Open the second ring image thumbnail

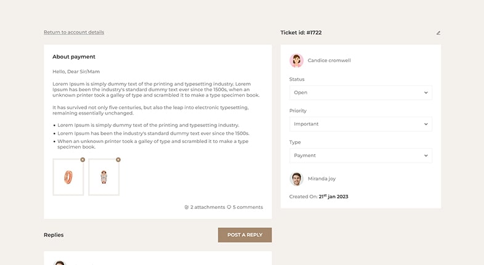[104, 177]
